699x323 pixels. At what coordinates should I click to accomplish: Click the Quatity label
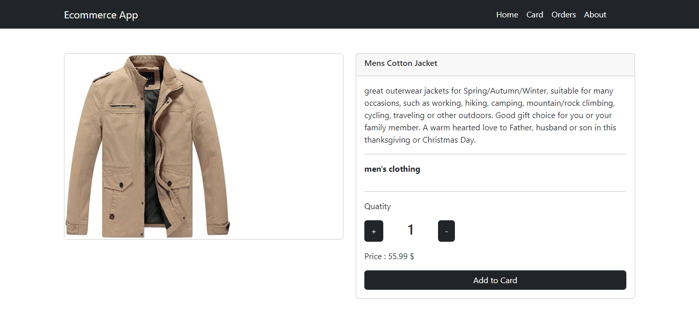click(378, 206)
